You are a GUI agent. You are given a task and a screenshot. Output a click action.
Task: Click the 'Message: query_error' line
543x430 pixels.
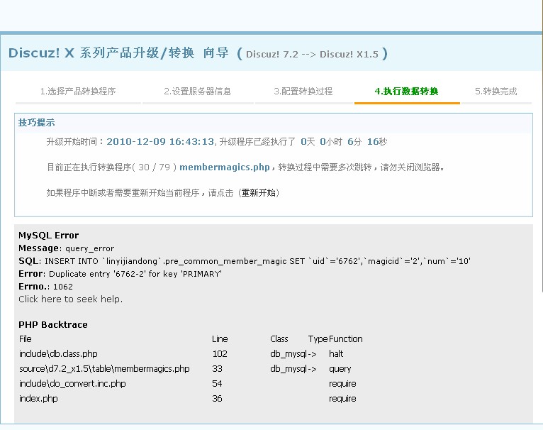66,248
